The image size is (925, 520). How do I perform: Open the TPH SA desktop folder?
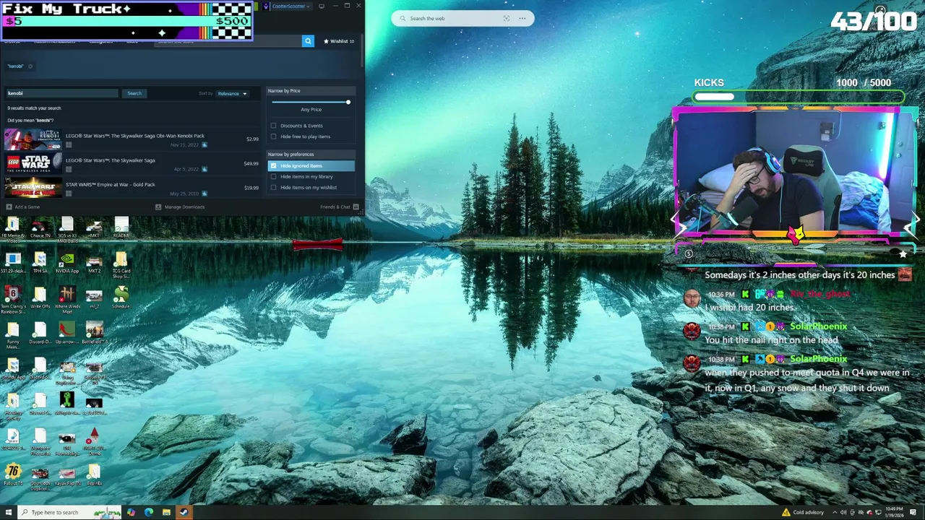coord(40,262)
